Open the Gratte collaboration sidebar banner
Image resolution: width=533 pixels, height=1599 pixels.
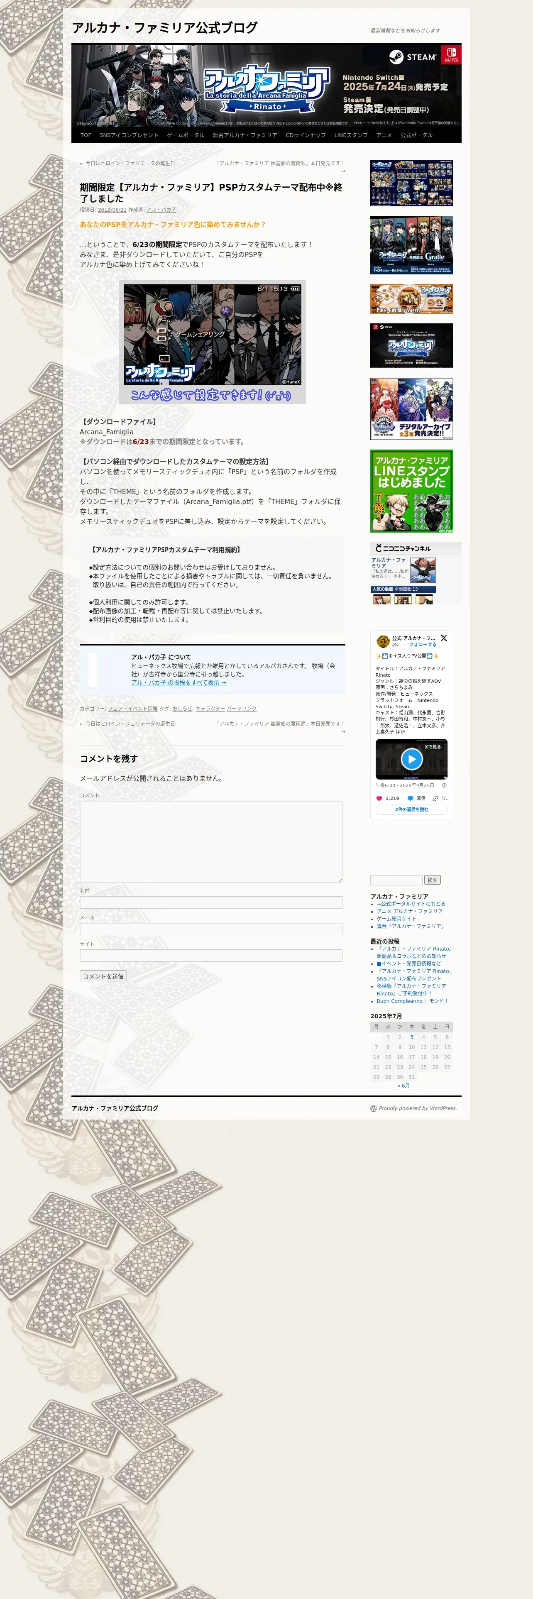coord(411,245)
